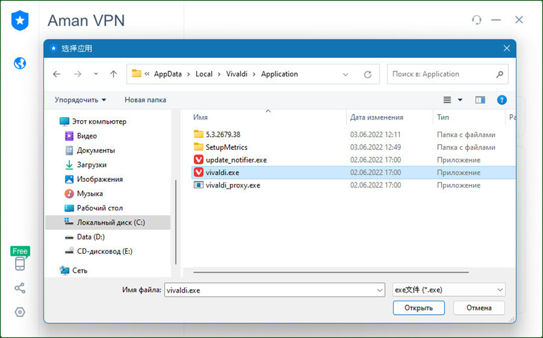Go back with the left arrow button
This screenshot has width=543, height=338.
pos(56,74)
